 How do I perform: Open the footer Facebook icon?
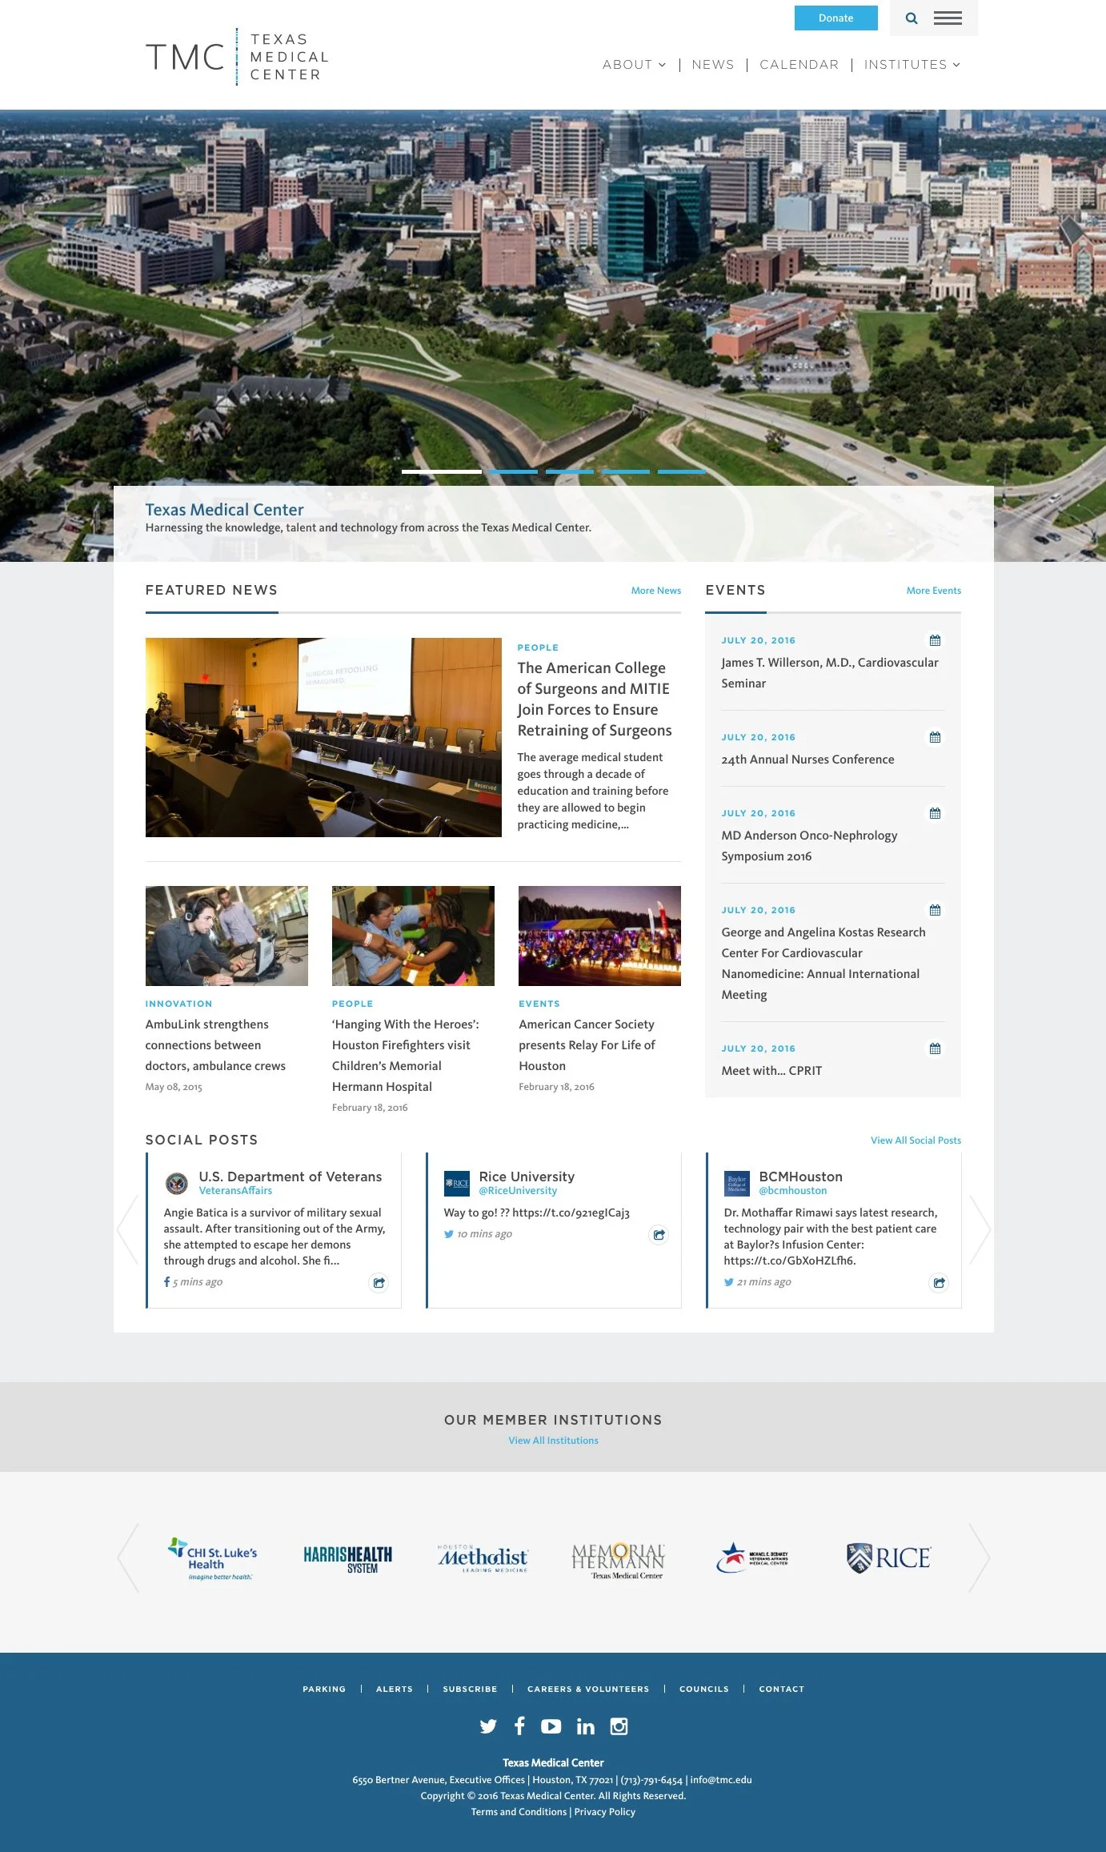(x=519, y=1726)
